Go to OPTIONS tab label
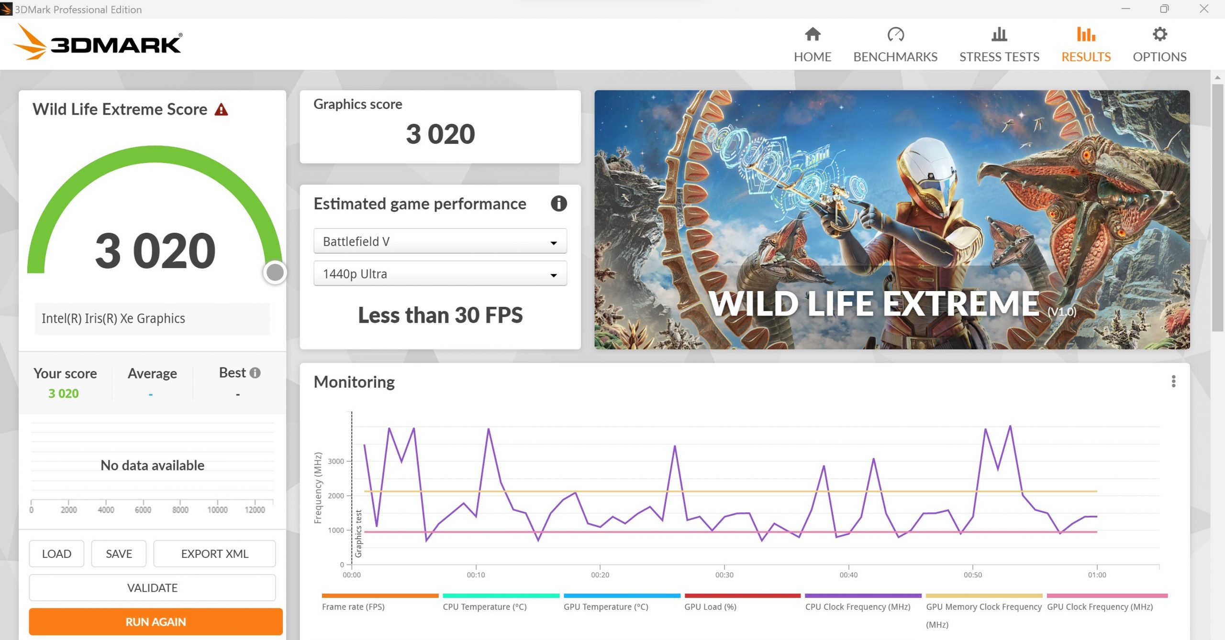This screenshot has height=640, width=1225. tap(1159, 57)
